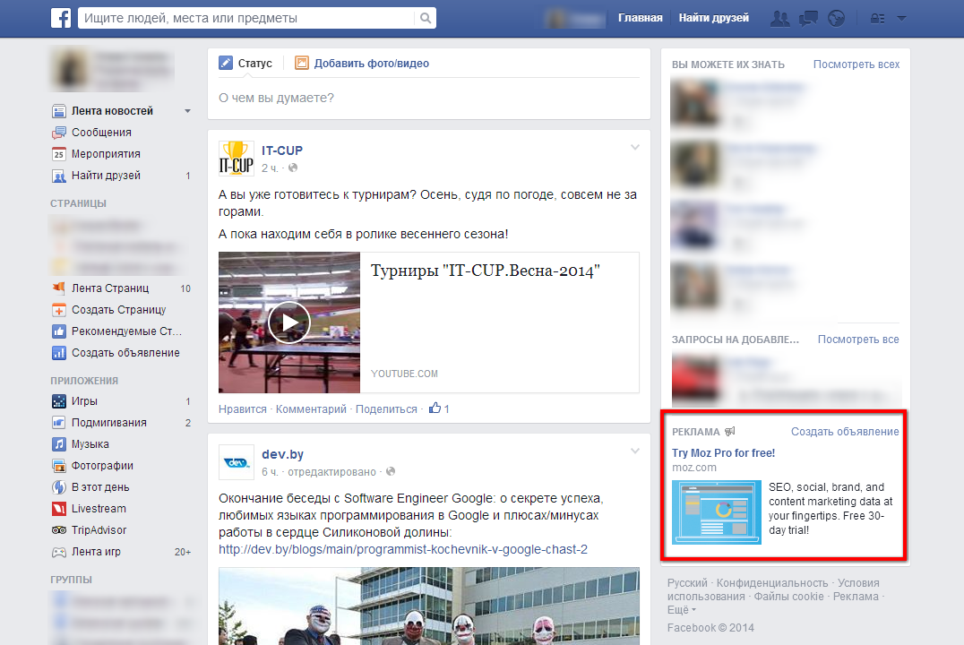This screenshot has width=964, height=645.
Task: Open Найти друзей in top bar
Action: 714,18
